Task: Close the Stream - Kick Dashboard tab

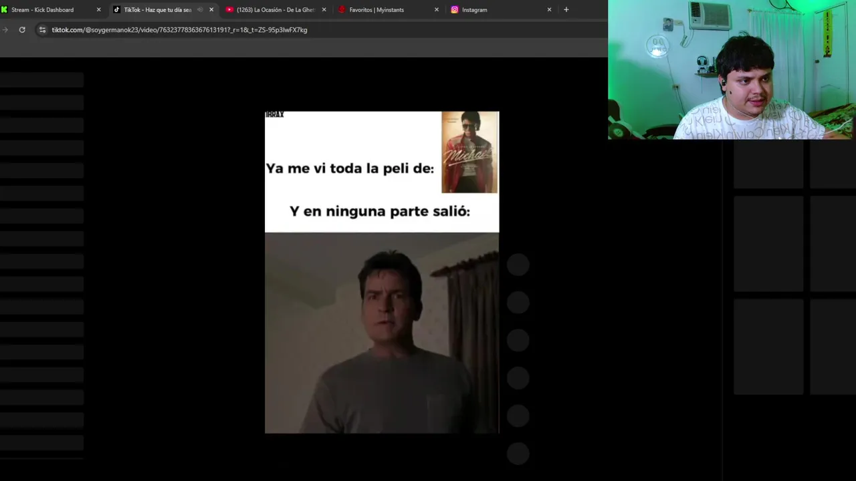Action: (x=98, y=10)
